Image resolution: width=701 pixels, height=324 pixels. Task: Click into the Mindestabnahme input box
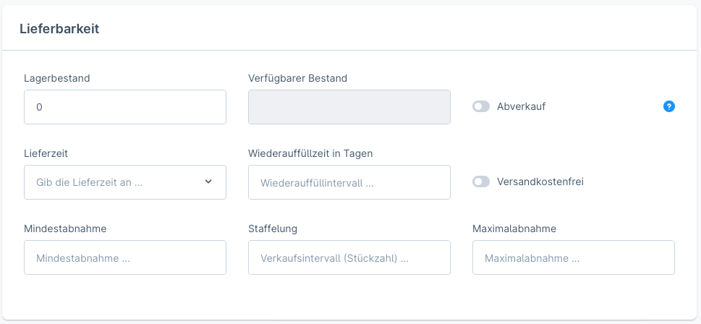tap(124, 257)
